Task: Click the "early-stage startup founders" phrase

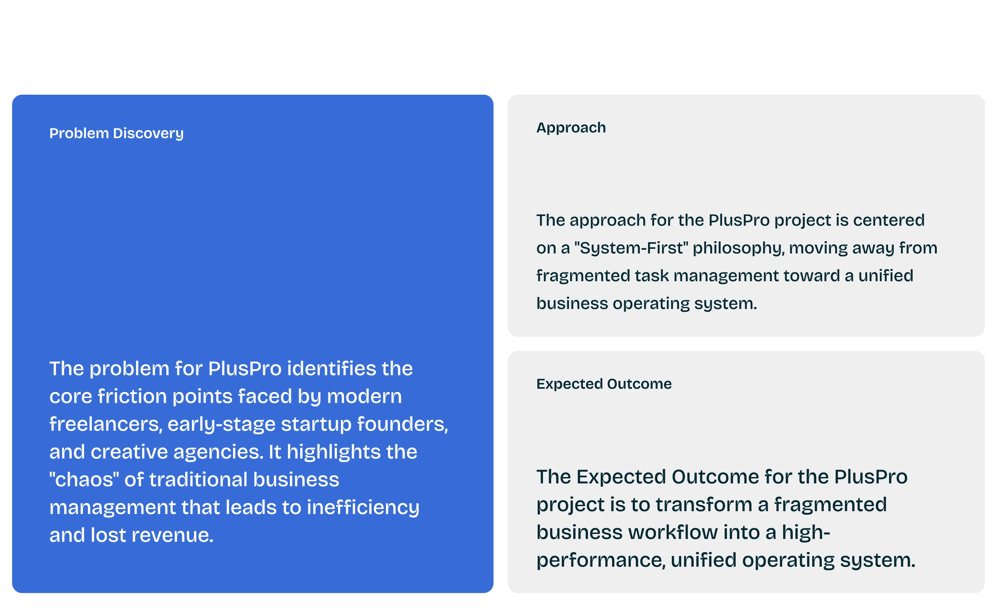Action: coord(308,424)
